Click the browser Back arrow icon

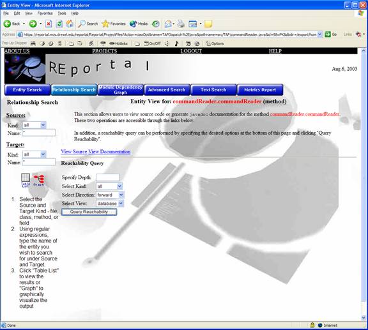7,24
